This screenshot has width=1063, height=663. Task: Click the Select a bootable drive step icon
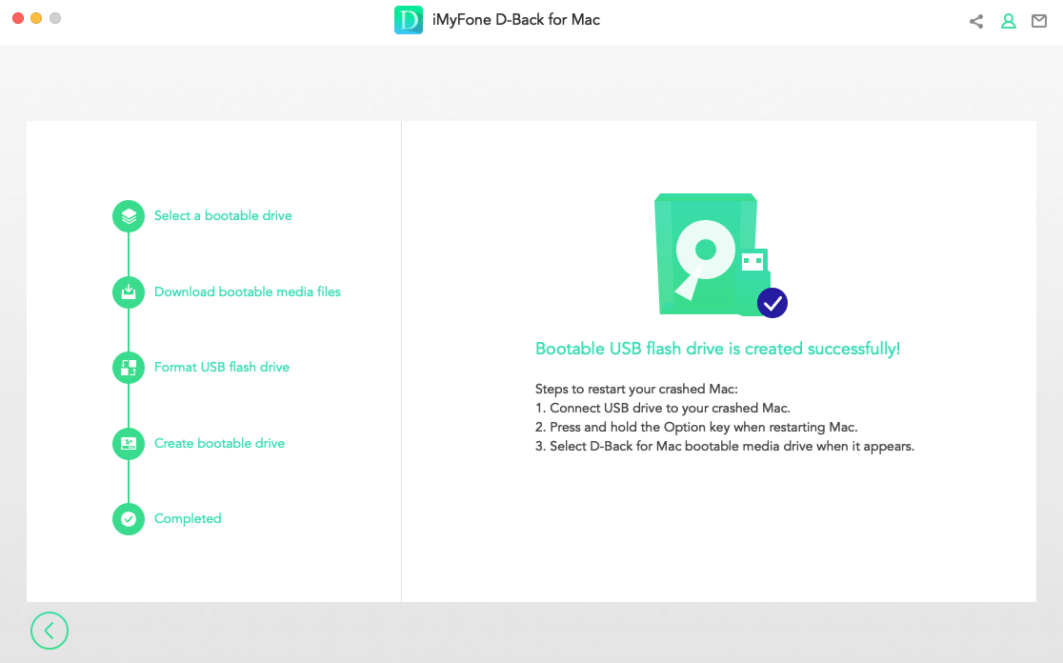pos(129,216)
